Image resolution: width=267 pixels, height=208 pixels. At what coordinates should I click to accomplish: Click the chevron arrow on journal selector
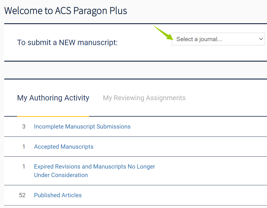point(261,39)
